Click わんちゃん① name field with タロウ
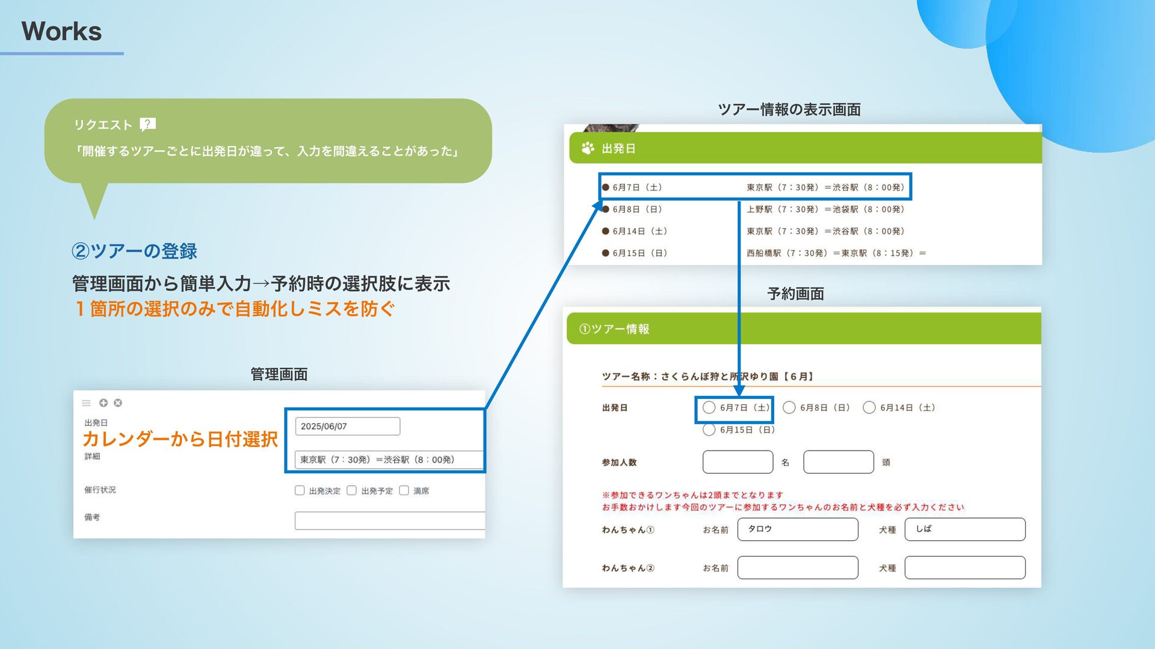 pyautogui.click(x=798, y=529)
